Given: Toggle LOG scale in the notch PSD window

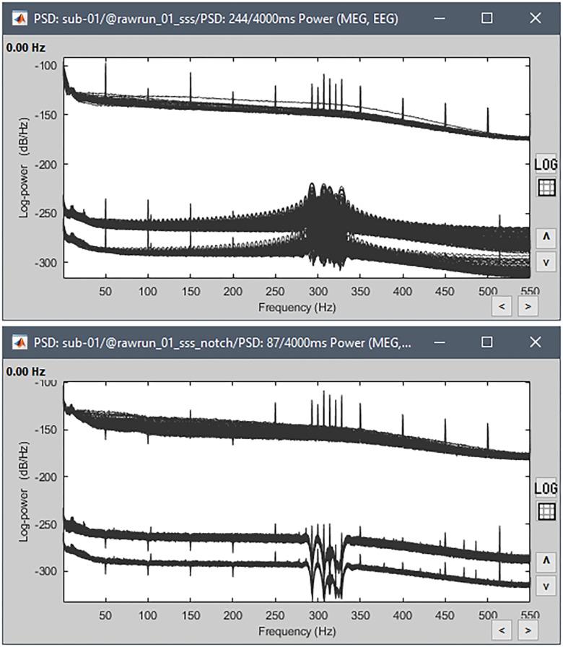Looking at the screenshot, I should [546, 489].
